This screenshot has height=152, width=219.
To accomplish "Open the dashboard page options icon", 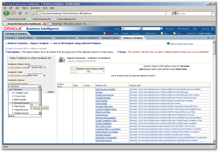I will tap(208, 38).
